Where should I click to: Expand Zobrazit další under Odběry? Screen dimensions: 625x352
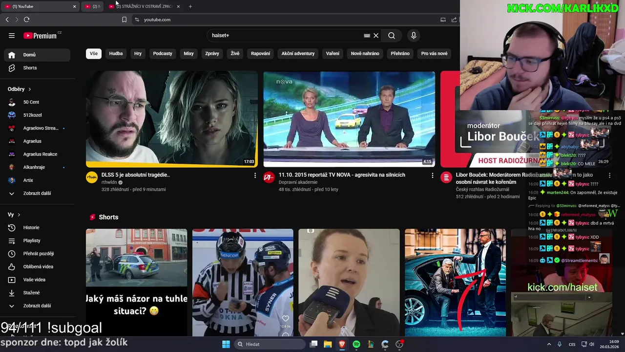37,193
